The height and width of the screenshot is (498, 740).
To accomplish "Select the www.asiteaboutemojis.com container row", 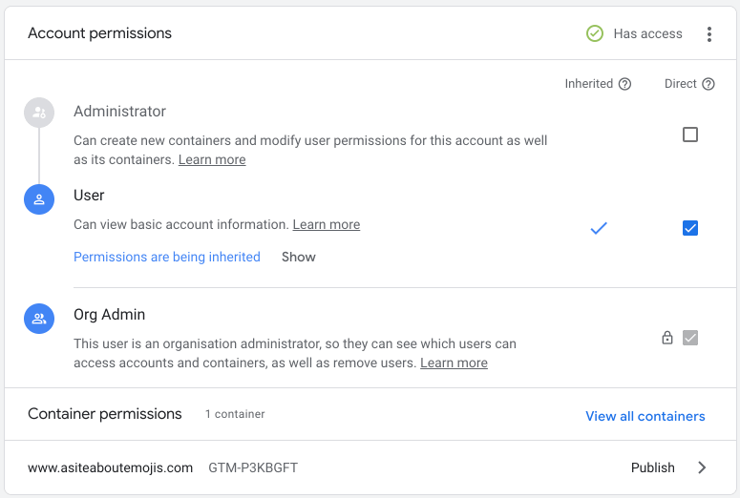I will click(111, 467).
